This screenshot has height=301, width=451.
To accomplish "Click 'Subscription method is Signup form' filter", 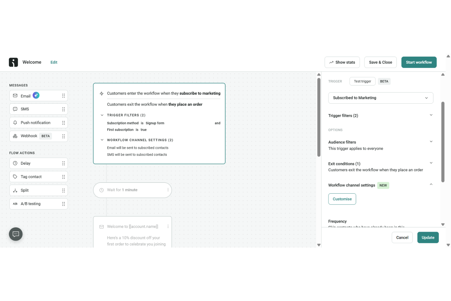I will 136,123.
